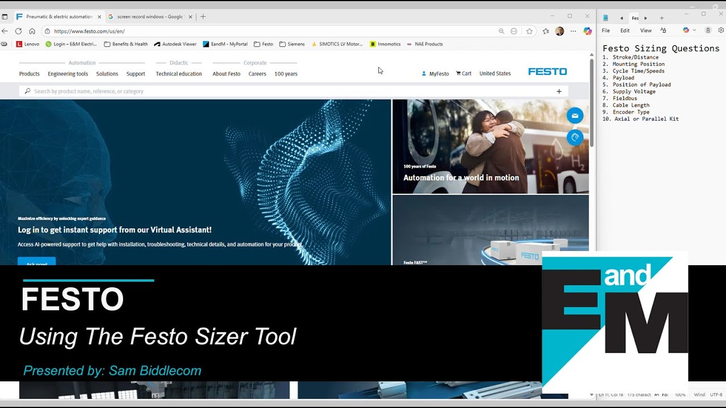Open the Products menu on Festo site
This screenshot has width=726, height=408.
click(29, 74)
